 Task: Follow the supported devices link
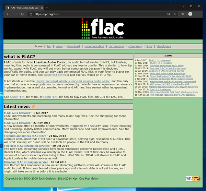point(56,75)
